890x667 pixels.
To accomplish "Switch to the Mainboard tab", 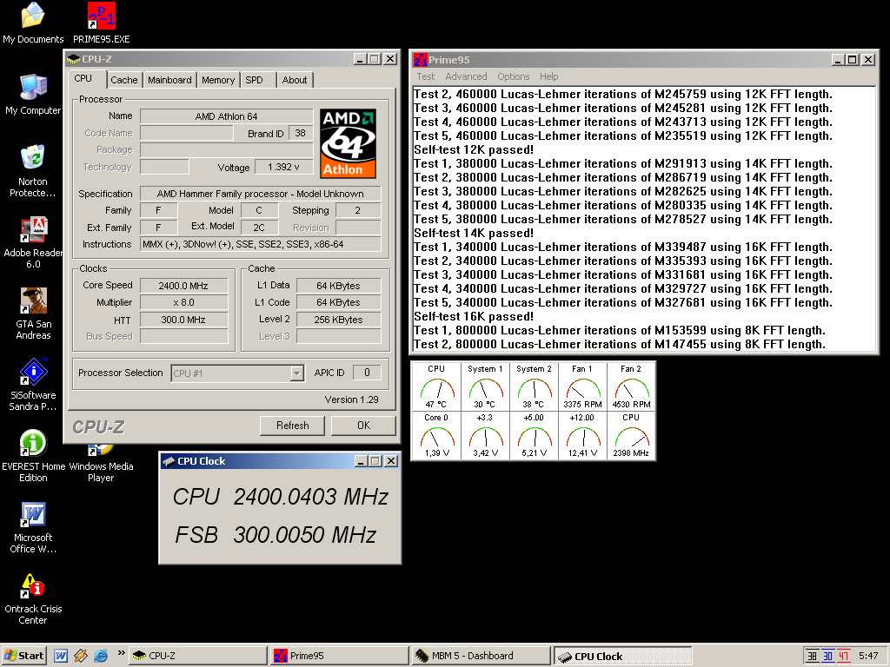I will coord(169,80).
